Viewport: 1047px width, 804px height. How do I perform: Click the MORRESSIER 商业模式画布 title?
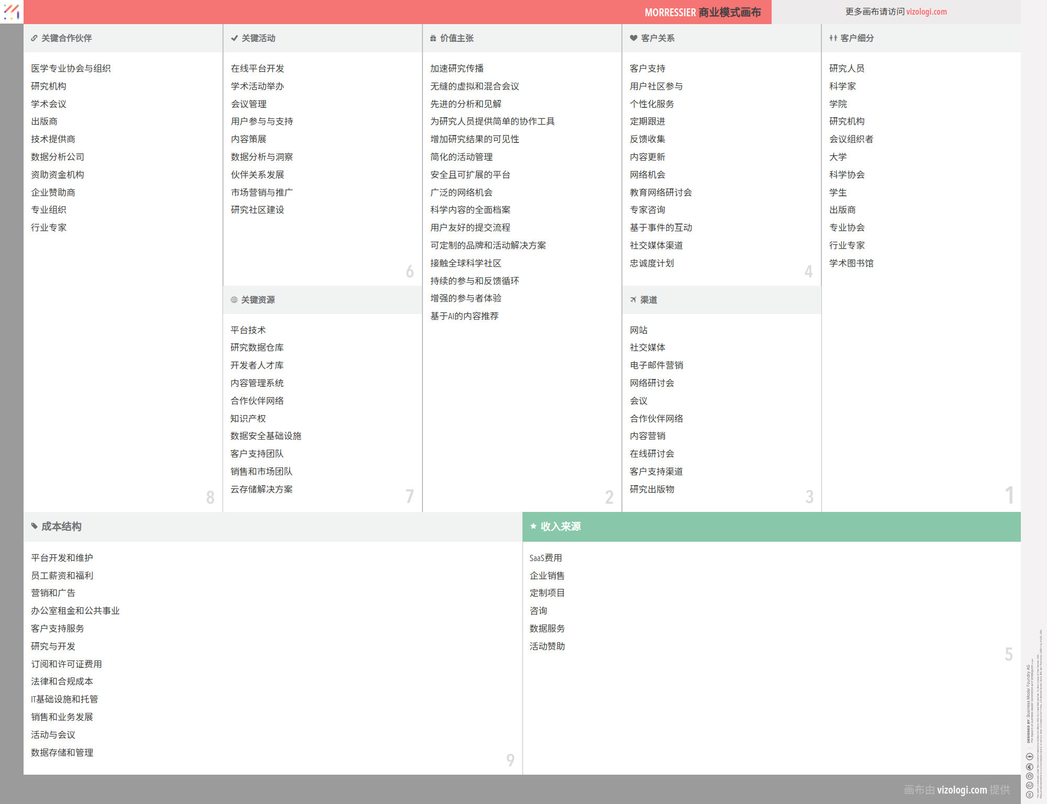(x=703, y=13)
